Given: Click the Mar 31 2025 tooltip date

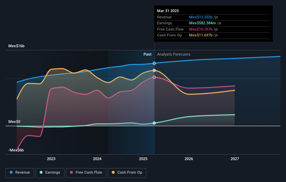Looking at the screenshot, I should pos(168,11).
